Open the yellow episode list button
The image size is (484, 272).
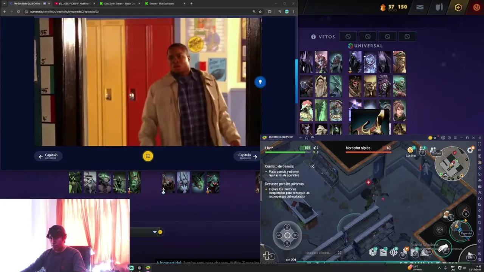point(148,156)
